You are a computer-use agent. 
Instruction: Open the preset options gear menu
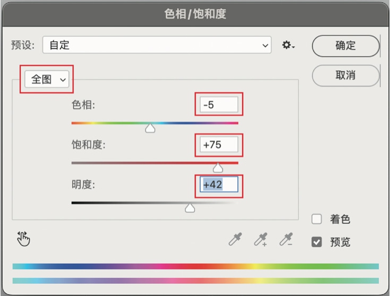288,46
